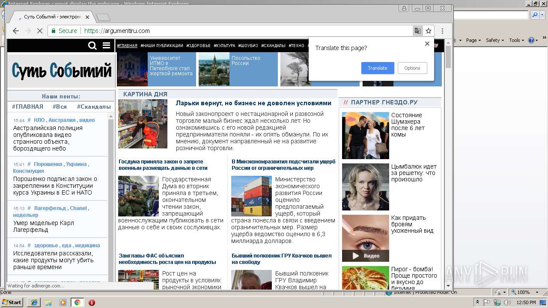This screenshot has height=308, width=548.
Task: Click the translate page icon in the address bar
Action: 417,31
